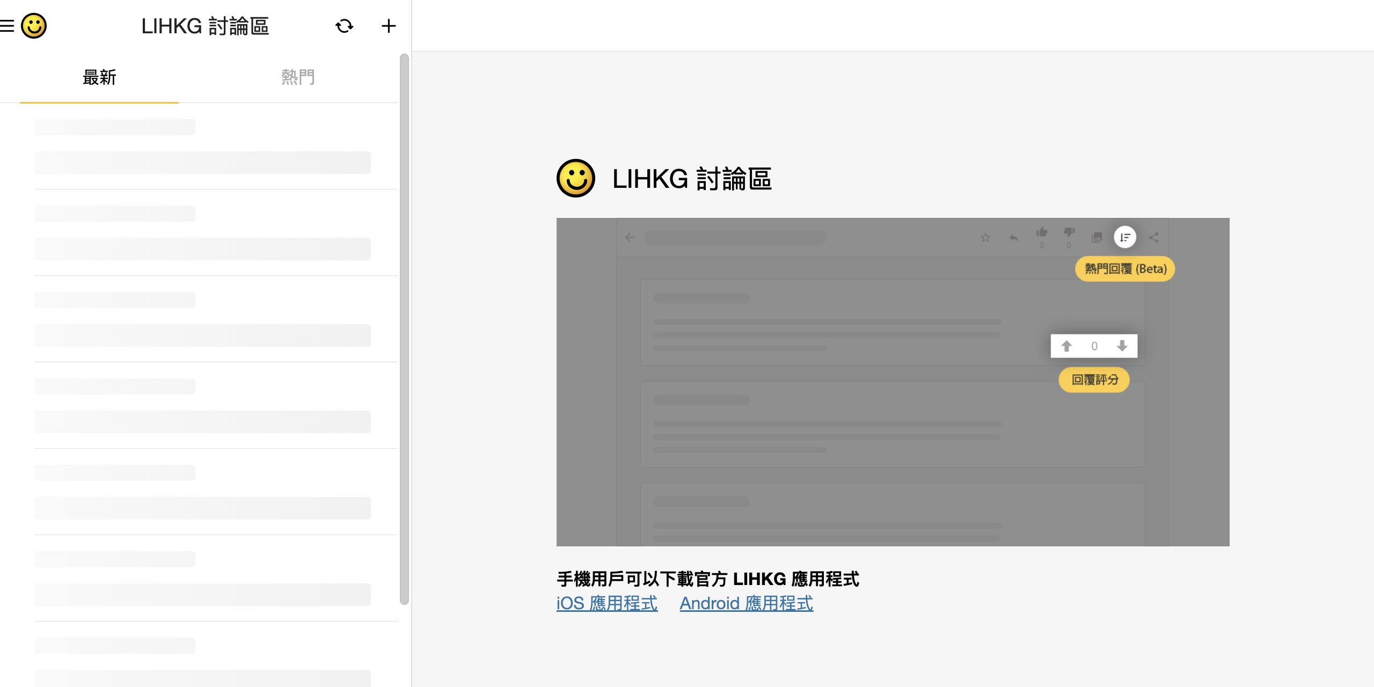Click the 熱門回覆 (Beta) label
Screen dimensions: 1374x687
point(1125,269)
